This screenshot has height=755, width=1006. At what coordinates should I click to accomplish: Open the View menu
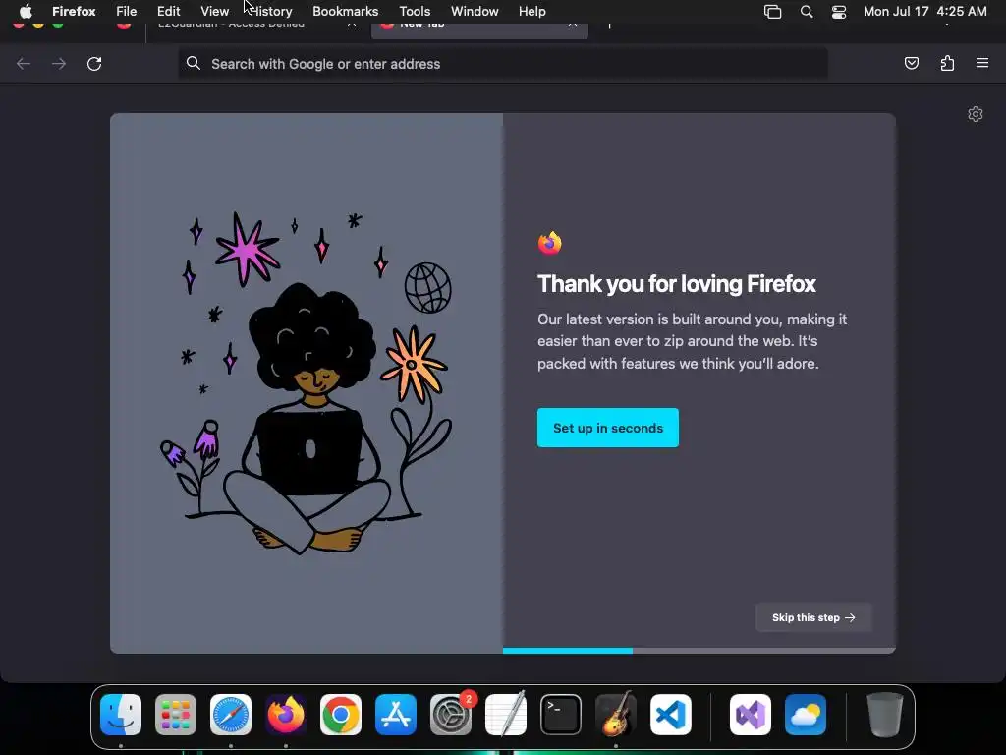point(214,11)
